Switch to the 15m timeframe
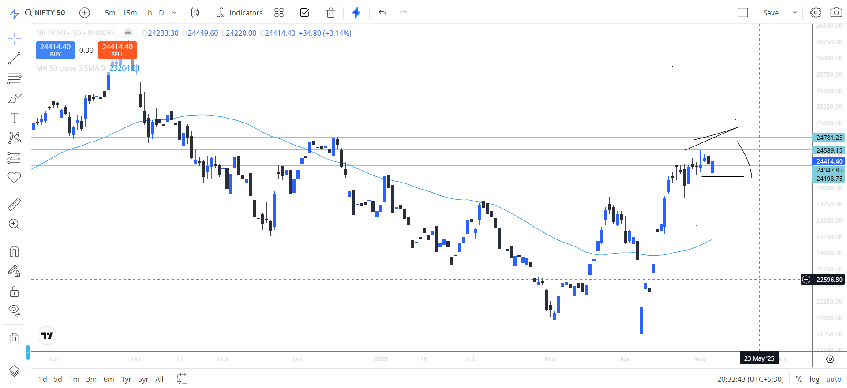 (129, 13)
